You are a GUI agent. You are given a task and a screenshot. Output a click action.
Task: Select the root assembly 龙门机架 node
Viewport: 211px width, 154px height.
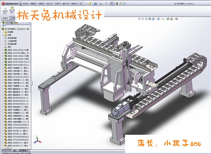(15, 29)
